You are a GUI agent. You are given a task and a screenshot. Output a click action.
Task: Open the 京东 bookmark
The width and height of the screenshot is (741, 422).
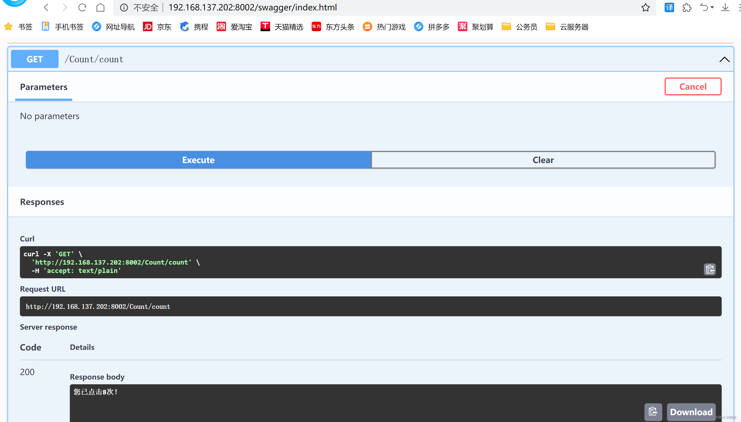(x=157, y=26)
